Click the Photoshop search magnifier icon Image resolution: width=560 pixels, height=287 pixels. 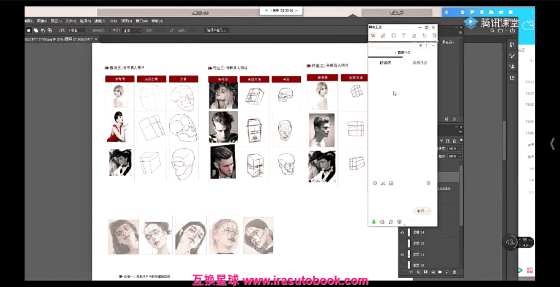tap(493, 31)
